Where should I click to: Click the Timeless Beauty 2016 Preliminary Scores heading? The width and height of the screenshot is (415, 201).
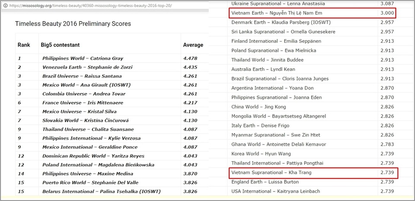(73, 24)
